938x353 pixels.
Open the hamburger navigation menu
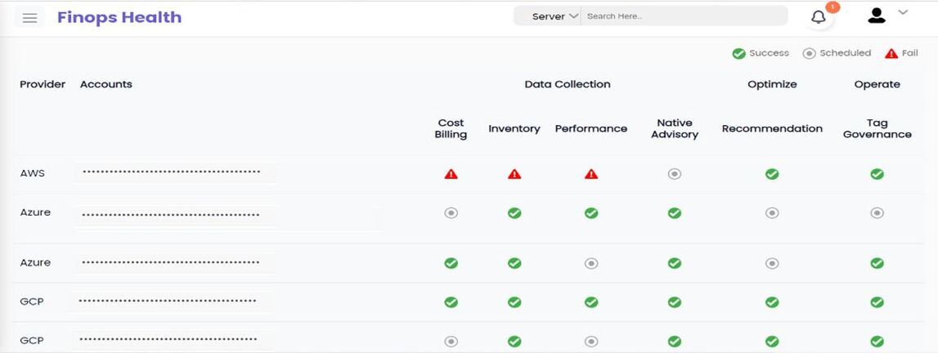click(30, 18)
